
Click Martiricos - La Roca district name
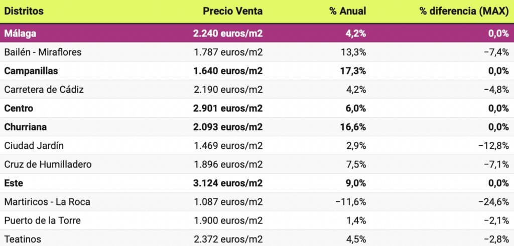[x=47, y=202]
